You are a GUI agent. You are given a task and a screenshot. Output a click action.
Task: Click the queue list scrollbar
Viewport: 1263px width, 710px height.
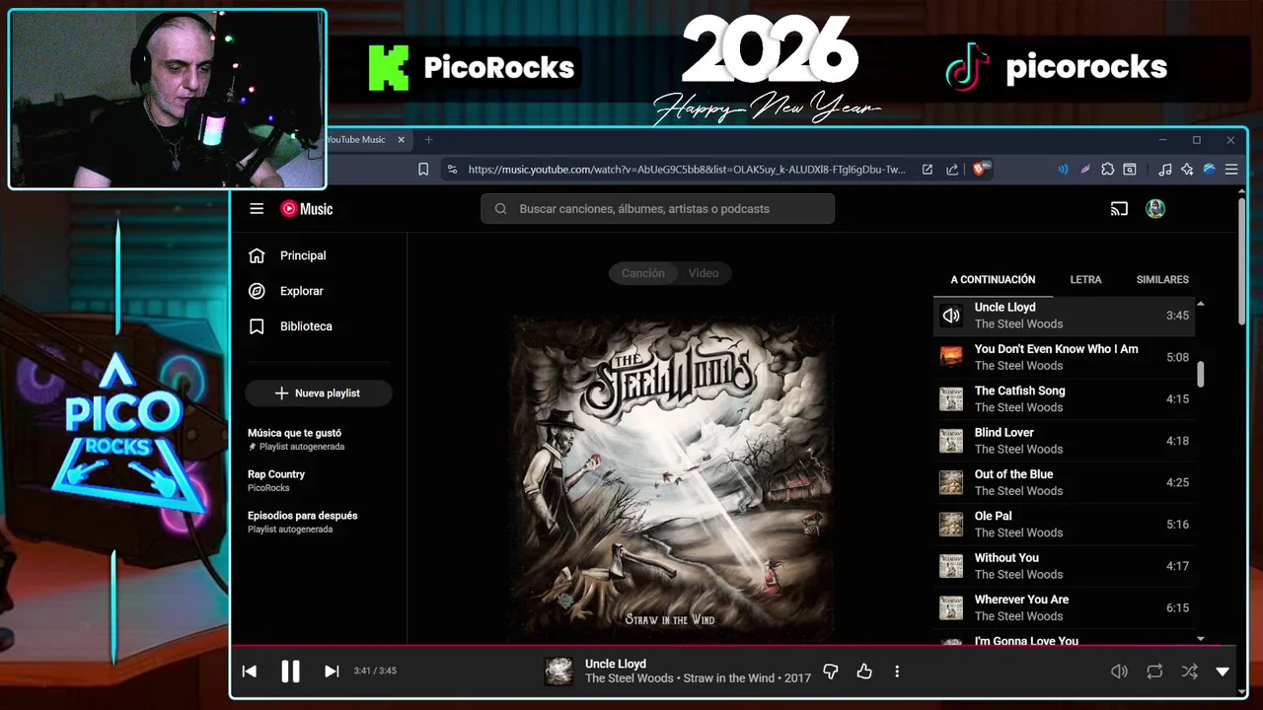tap(1201, 375)
